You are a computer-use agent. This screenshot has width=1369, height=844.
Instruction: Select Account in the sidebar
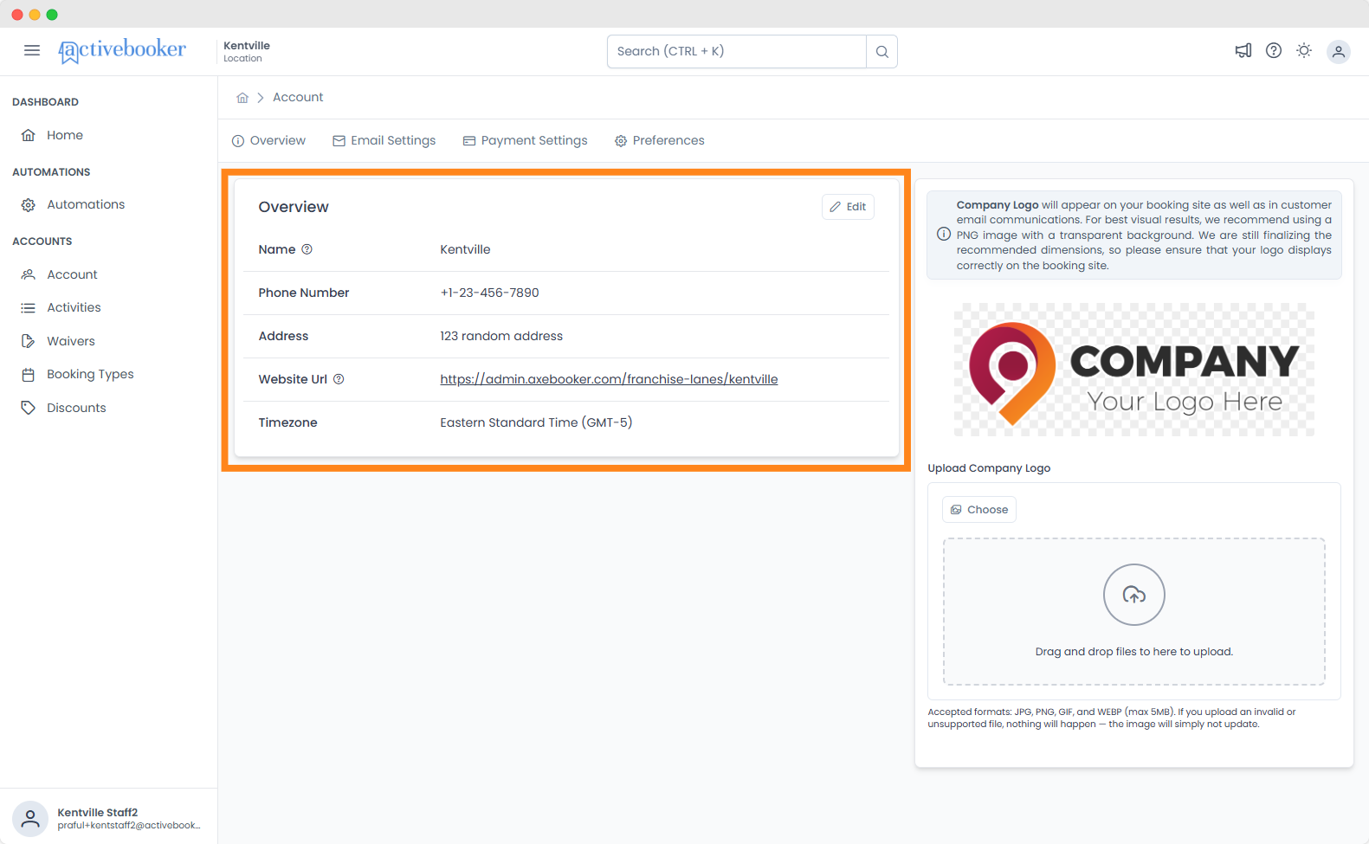[x=72, y=274]
